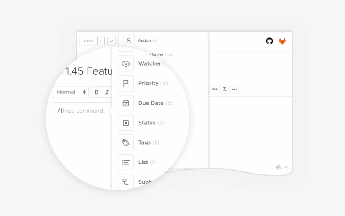The height and width of the screenshot is (216, 345).
Task: Toggle Italic formatting button
Action: (107, 92)
